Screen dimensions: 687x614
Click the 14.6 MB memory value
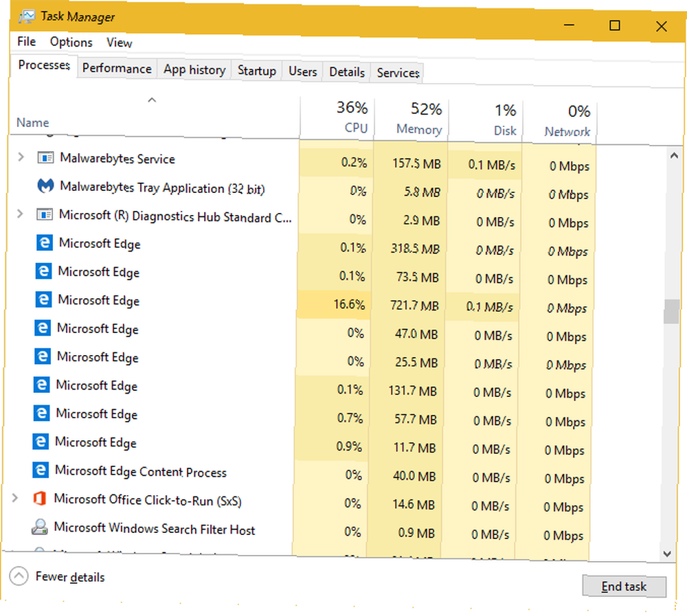pos(413,504)
